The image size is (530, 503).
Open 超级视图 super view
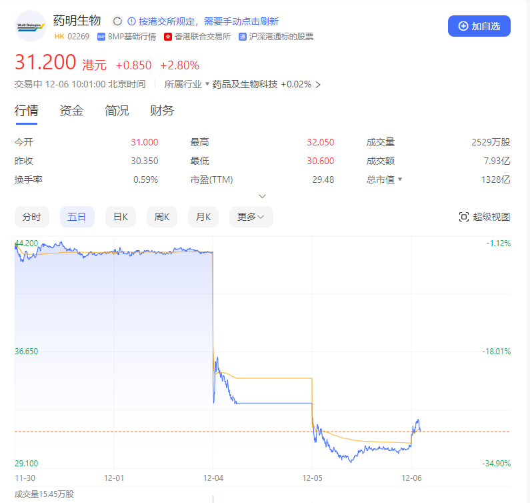[485, 217]
